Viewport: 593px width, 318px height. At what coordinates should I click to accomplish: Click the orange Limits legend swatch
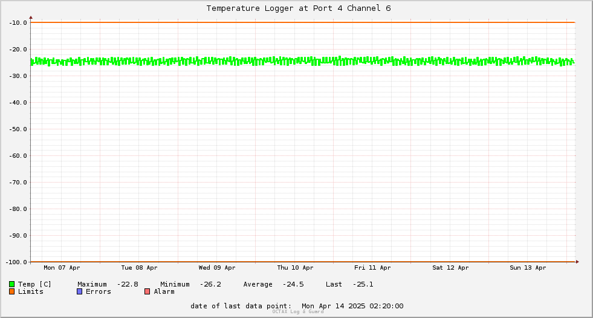11,291
